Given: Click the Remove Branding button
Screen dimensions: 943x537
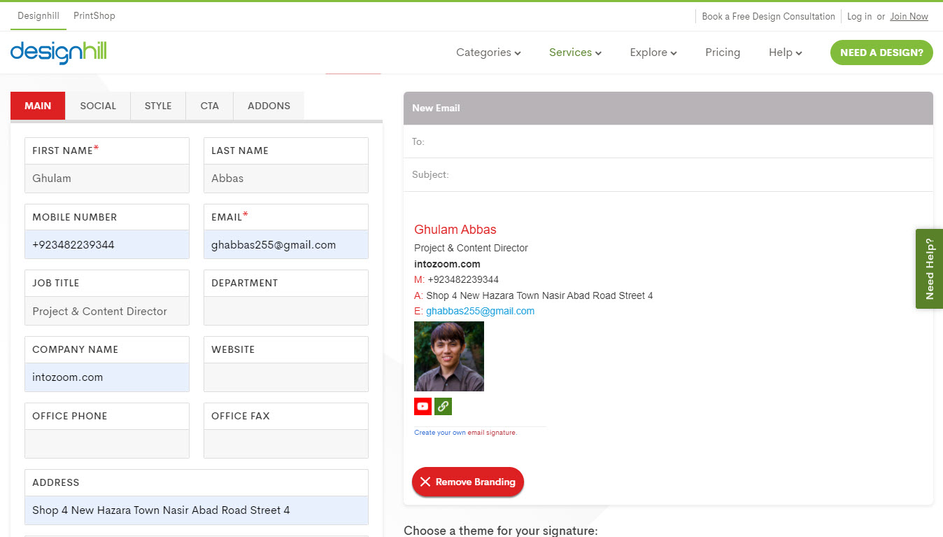Looking at the screenshot, I should (x=468, y=482).
